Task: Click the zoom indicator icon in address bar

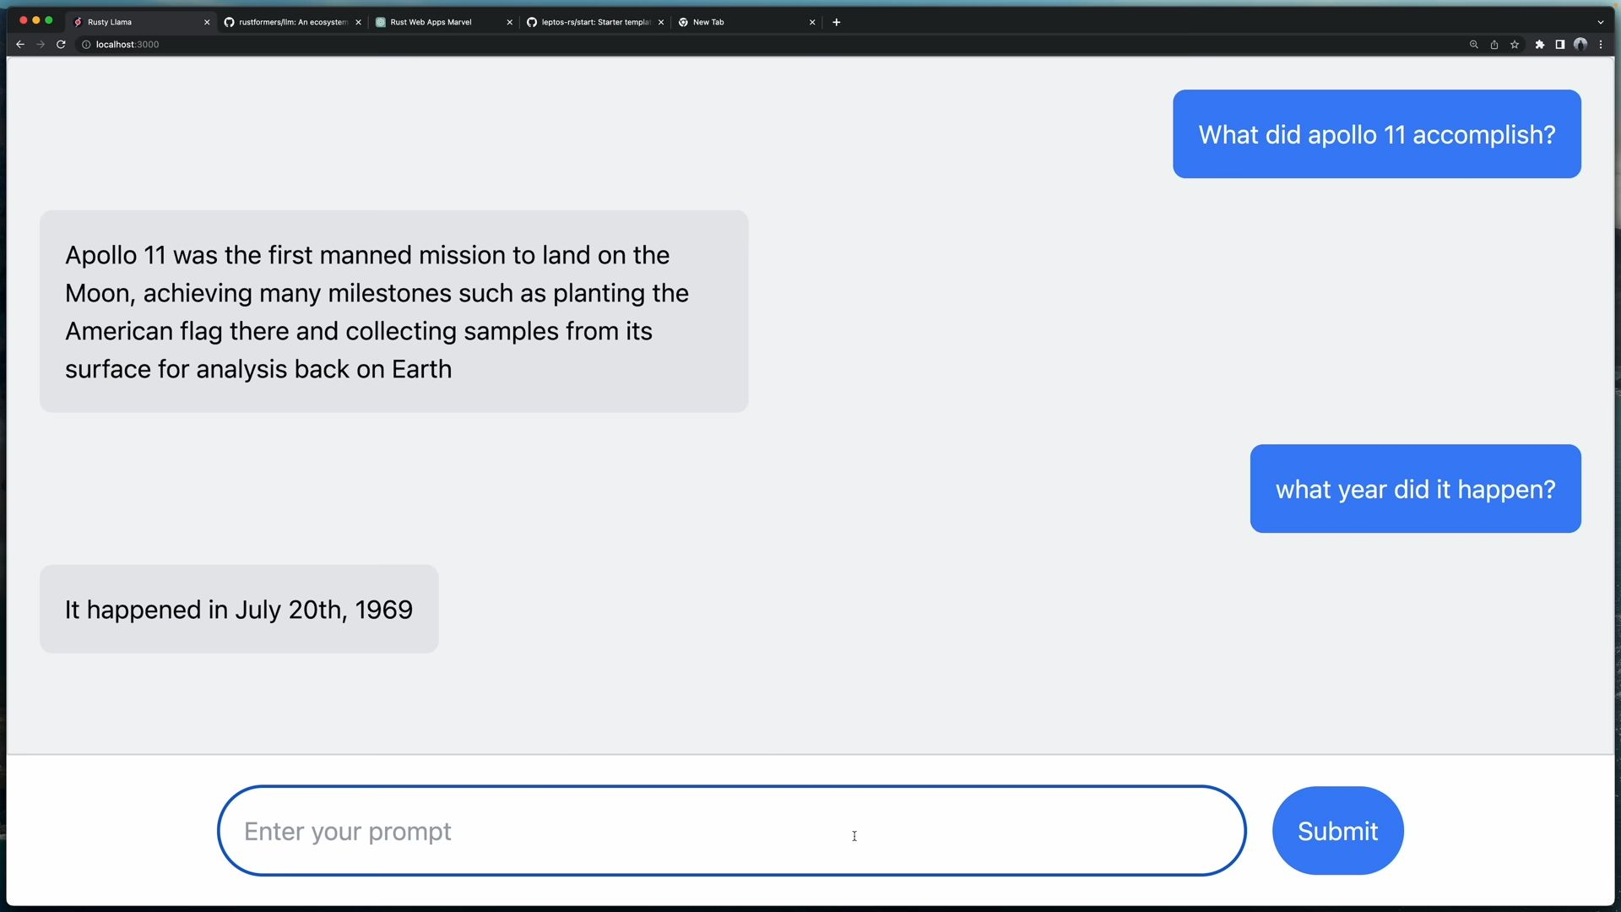Action: point(1473,45)
